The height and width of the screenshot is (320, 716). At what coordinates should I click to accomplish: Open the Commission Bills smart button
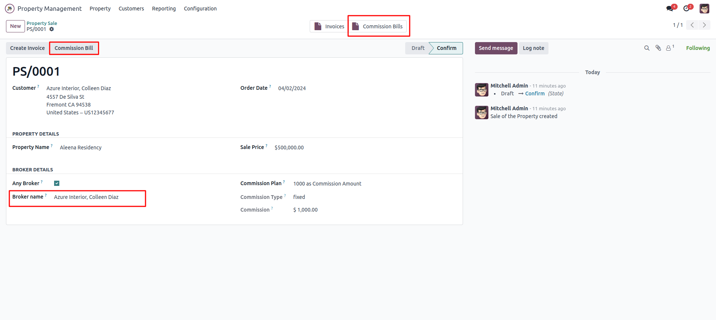378,26
